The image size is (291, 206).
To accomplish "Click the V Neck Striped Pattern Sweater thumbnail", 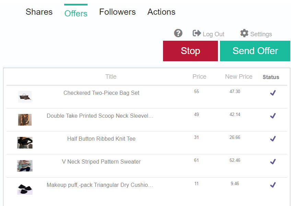I will point(25,166).
